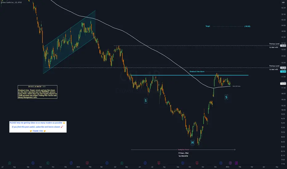Click the left shoulder 'S' label

146,100
